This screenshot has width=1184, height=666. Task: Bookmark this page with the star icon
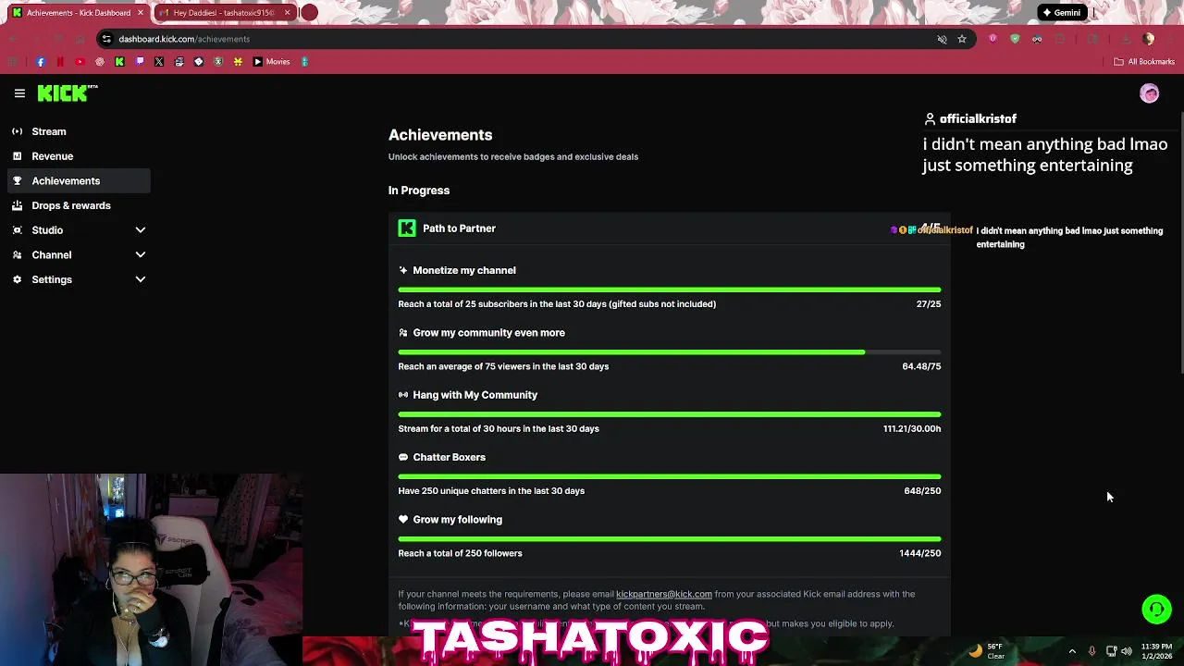pyautogui.click(x=962, y=39)
